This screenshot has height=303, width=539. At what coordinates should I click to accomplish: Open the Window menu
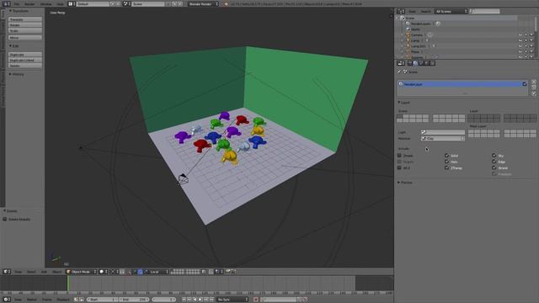[46, 3]
